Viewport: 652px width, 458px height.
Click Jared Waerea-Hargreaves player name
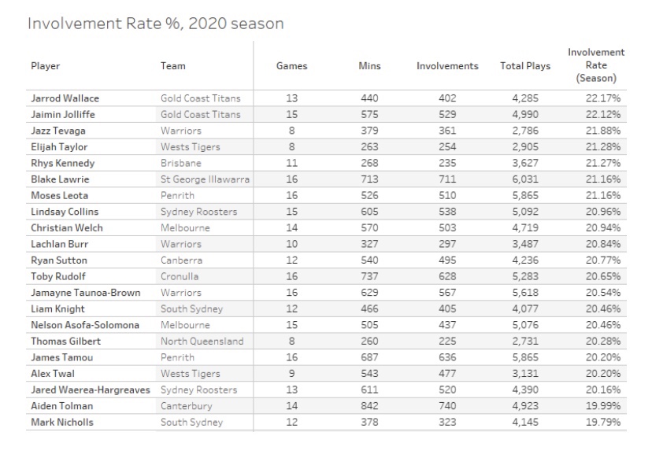click(91, 390)
